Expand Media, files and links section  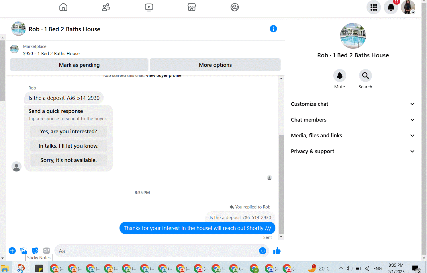353,136
